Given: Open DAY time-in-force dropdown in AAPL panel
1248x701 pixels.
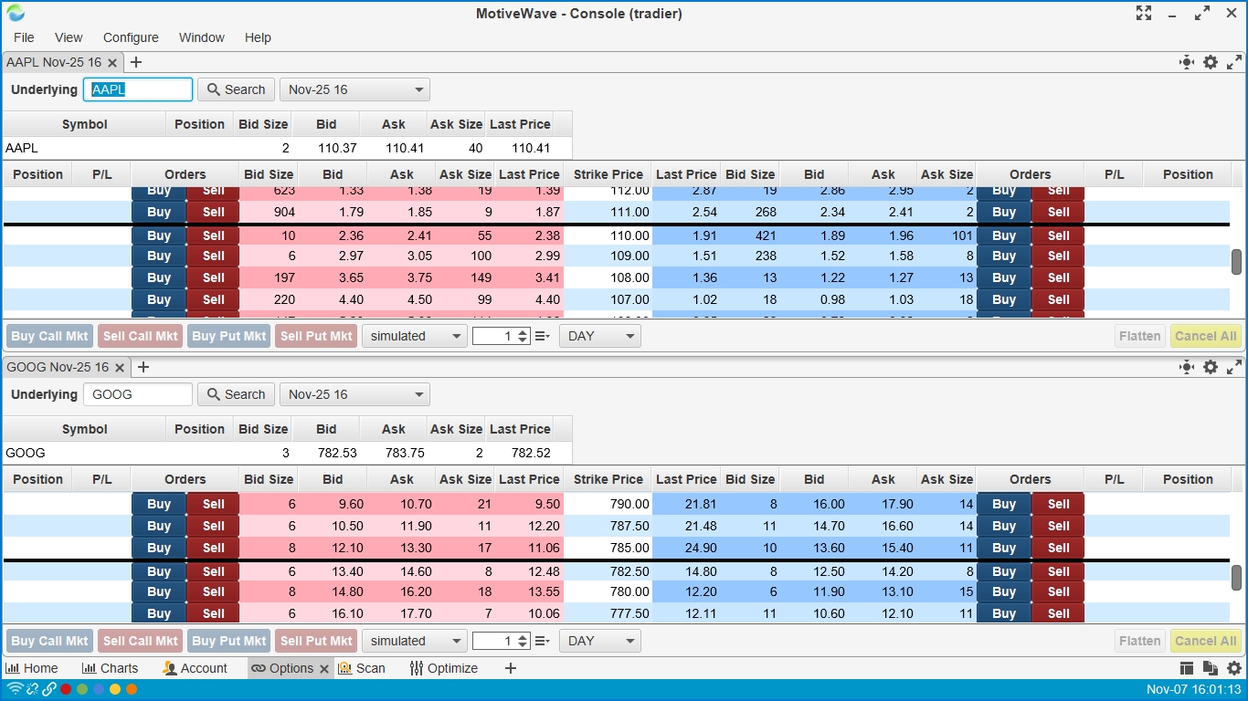Looking at the screenshot, I should [x=600, y=336].
